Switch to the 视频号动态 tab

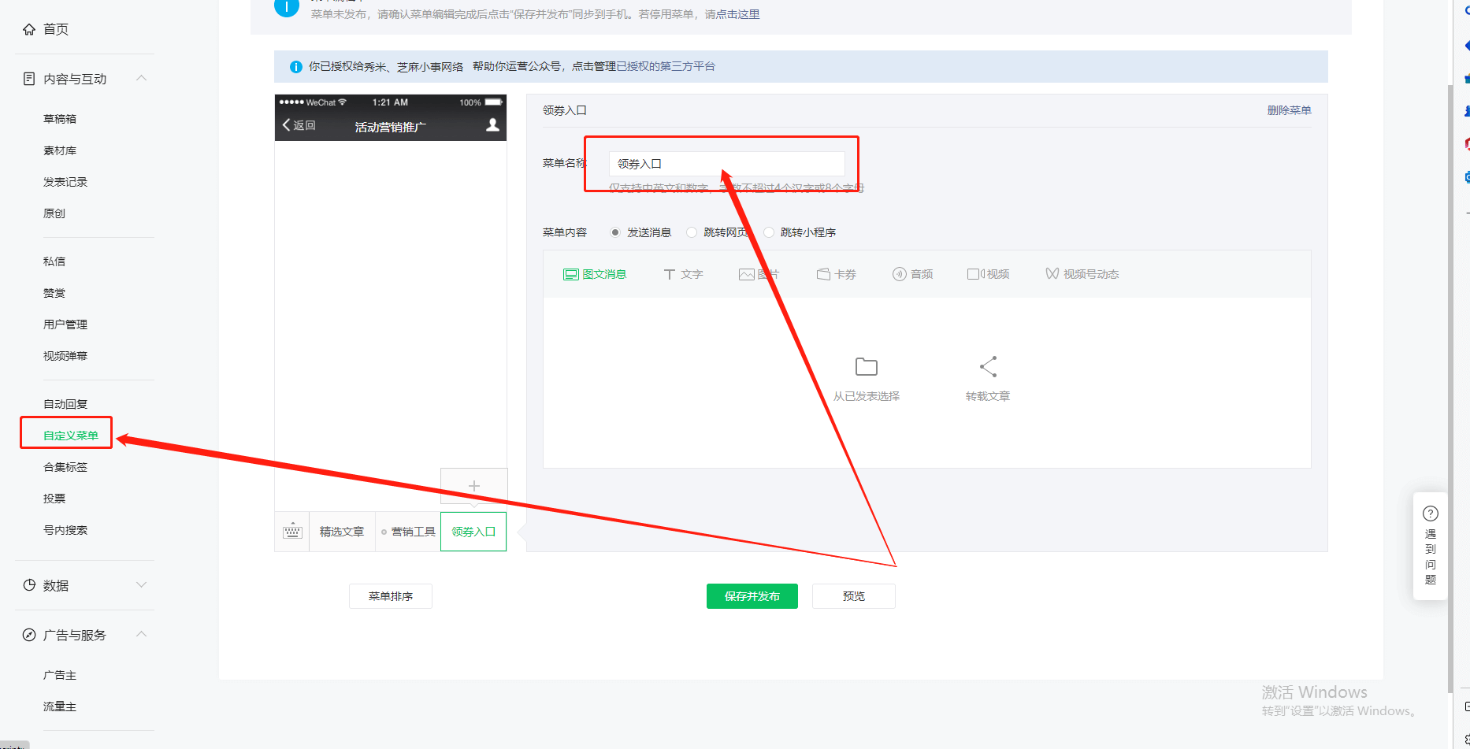pyautogui.click(x=1082, y=274)
